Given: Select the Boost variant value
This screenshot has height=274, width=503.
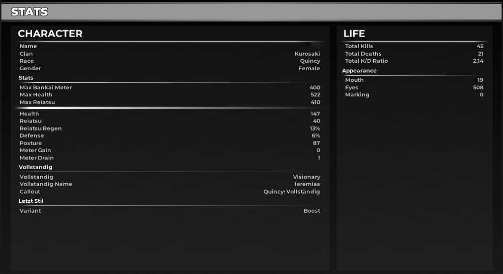Looking at the screenshot, I should 312,211.
